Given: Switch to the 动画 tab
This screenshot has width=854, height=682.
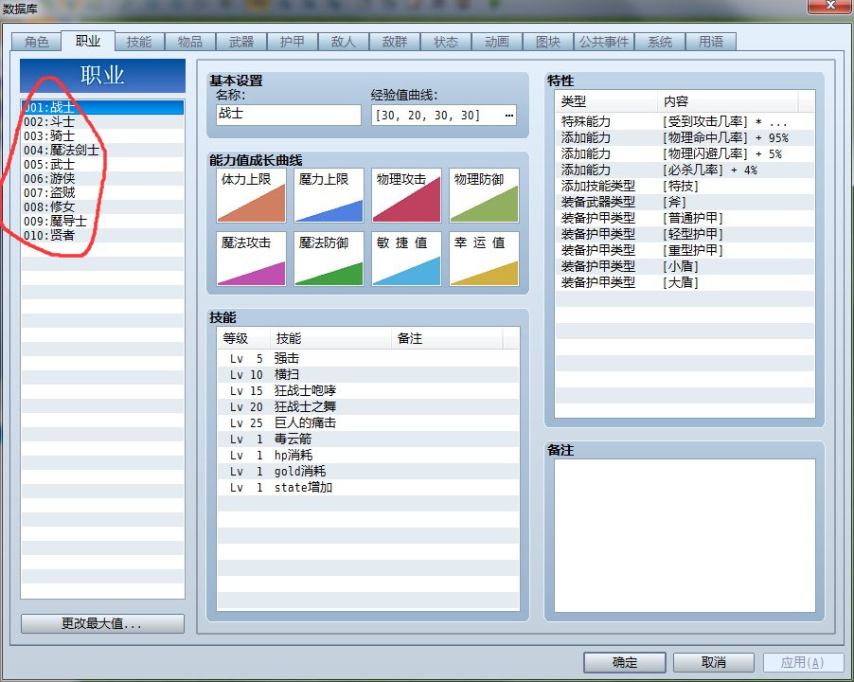Looking at the screenshot, I should click(497, 42).
